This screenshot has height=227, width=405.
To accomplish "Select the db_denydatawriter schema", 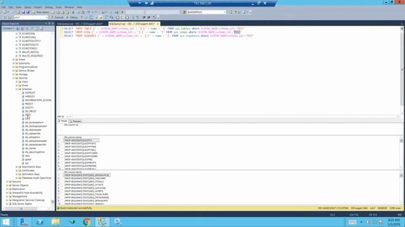I will (35, 144).
